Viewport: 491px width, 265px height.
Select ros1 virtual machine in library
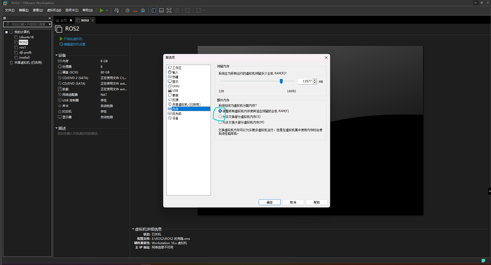tap(22, 47)
